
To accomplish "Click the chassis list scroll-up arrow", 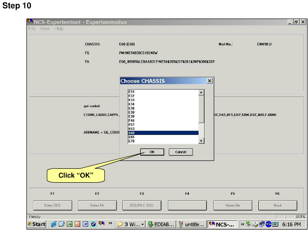I will (201, 93).
